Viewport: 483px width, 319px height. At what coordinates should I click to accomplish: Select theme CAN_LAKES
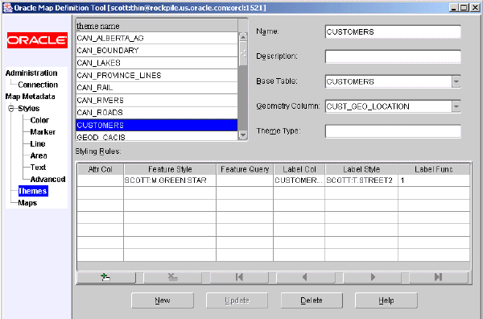pyautogui.click(x=157, y=63)
